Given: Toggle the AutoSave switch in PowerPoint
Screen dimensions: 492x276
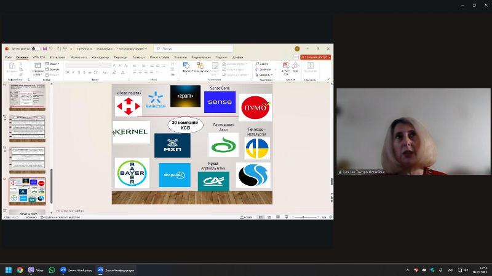Looking at the screenshot, I should (36, 49).
